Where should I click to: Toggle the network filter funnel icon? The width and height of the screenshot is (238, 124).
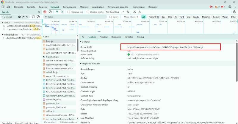(x=57, y=12)
